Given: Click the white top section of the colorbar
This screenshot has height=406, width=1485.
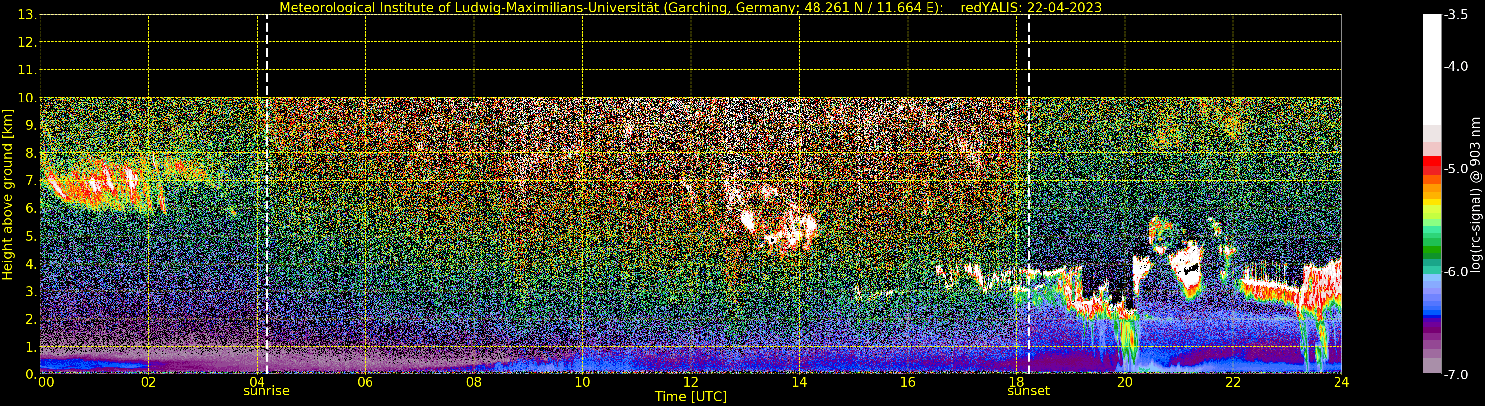Looking at the screenshot, I should click(x=1431, y=69).
